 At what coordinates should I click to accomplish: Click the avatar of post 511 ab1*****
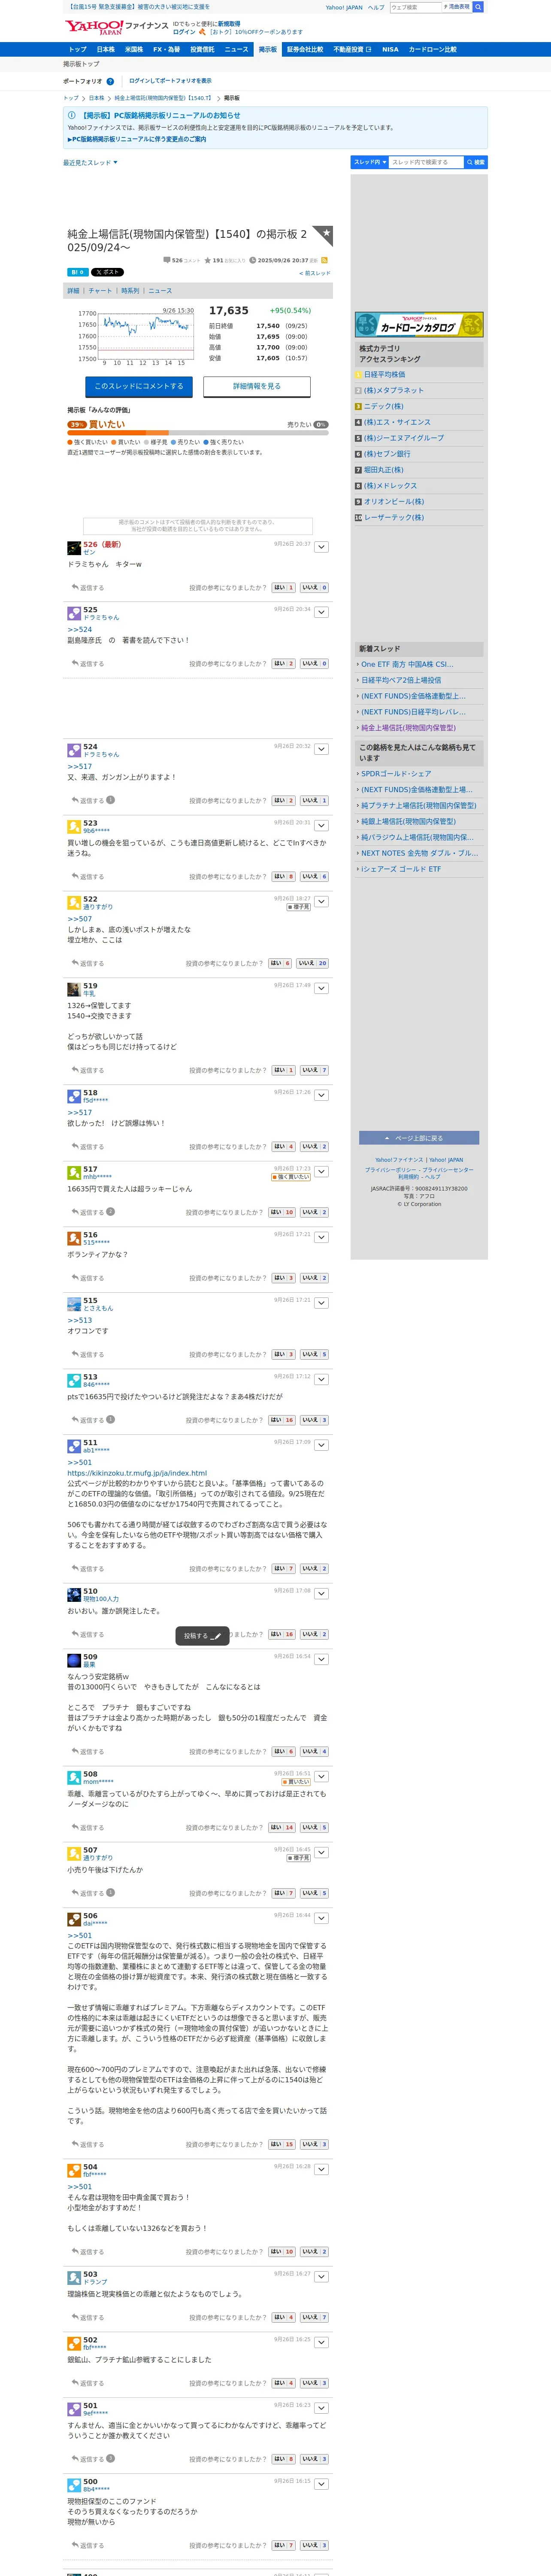[74, 1446]
